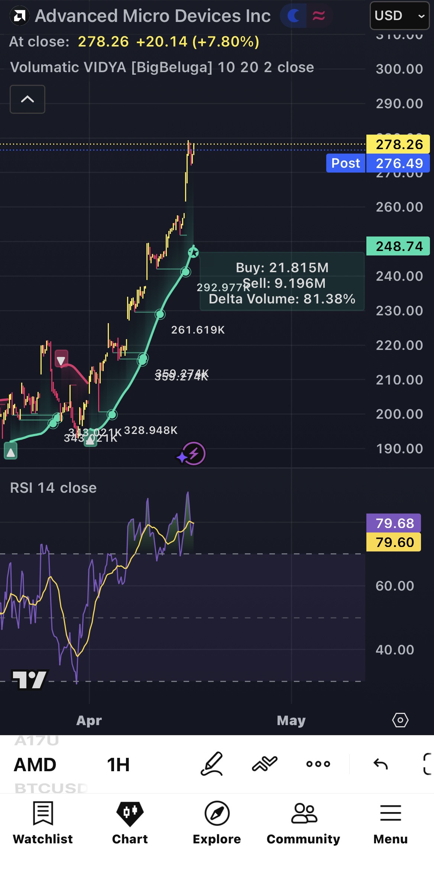Open the USD currency dropdown
Image resolution: width=434 pixels, height=885 pixels.
(x=400, y=16)
